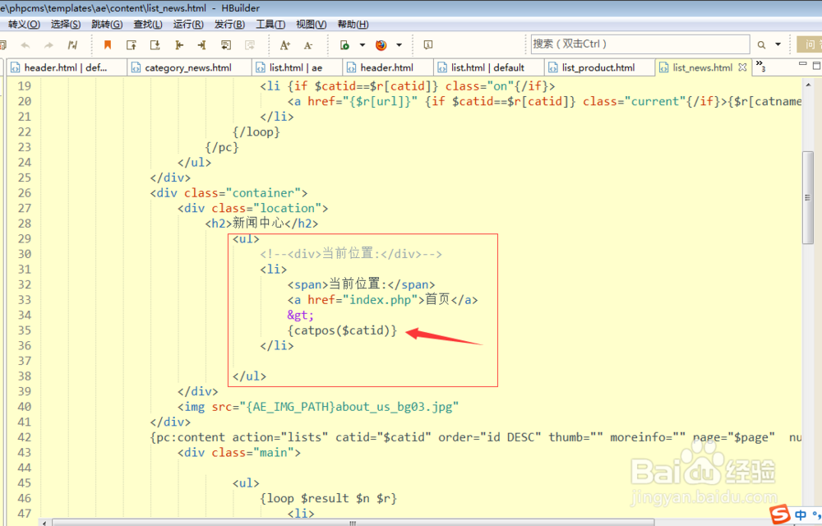Viewport: 822px width, 526px height.
Task: Select the Undo arrow icon
Action: 25,45
